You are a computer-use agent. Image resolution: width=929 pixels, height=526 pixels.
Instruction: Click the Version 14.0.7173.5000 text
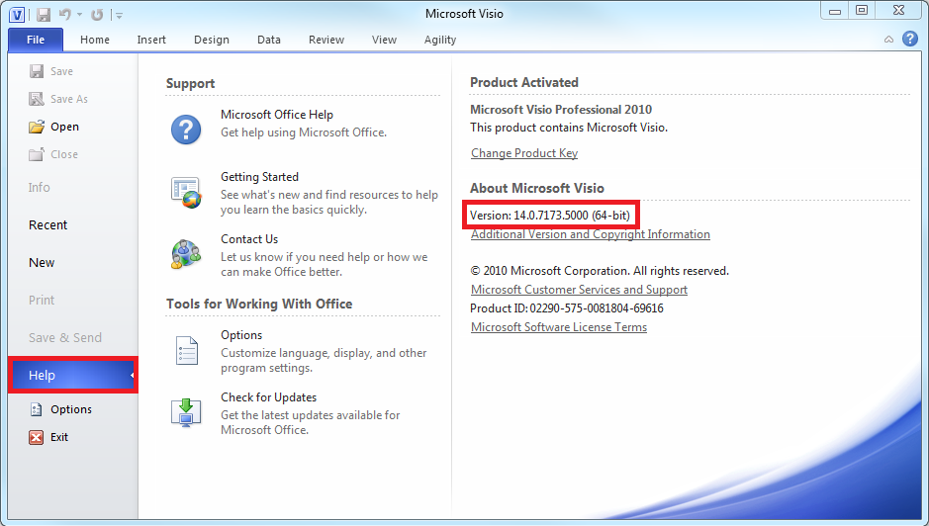(550, 215)
